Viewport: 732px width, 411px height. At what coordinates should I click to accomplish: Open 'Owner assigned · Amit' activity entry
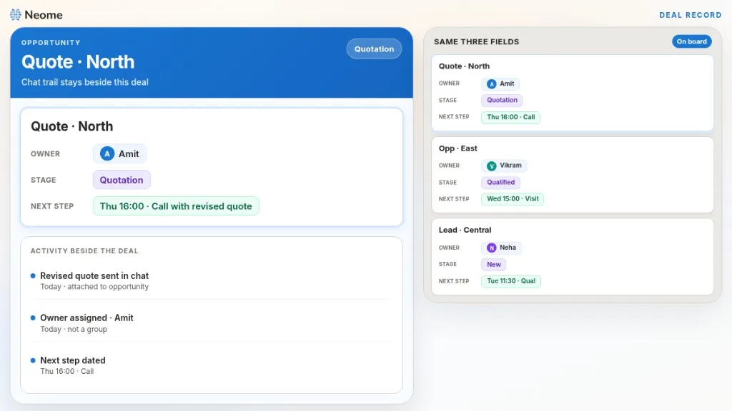[x=86, y=318]
